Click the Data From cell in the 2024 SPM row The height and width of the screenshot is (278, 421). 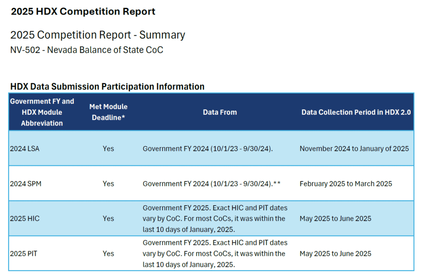coord(211,183)
